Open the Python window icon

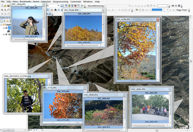(78, 6)
